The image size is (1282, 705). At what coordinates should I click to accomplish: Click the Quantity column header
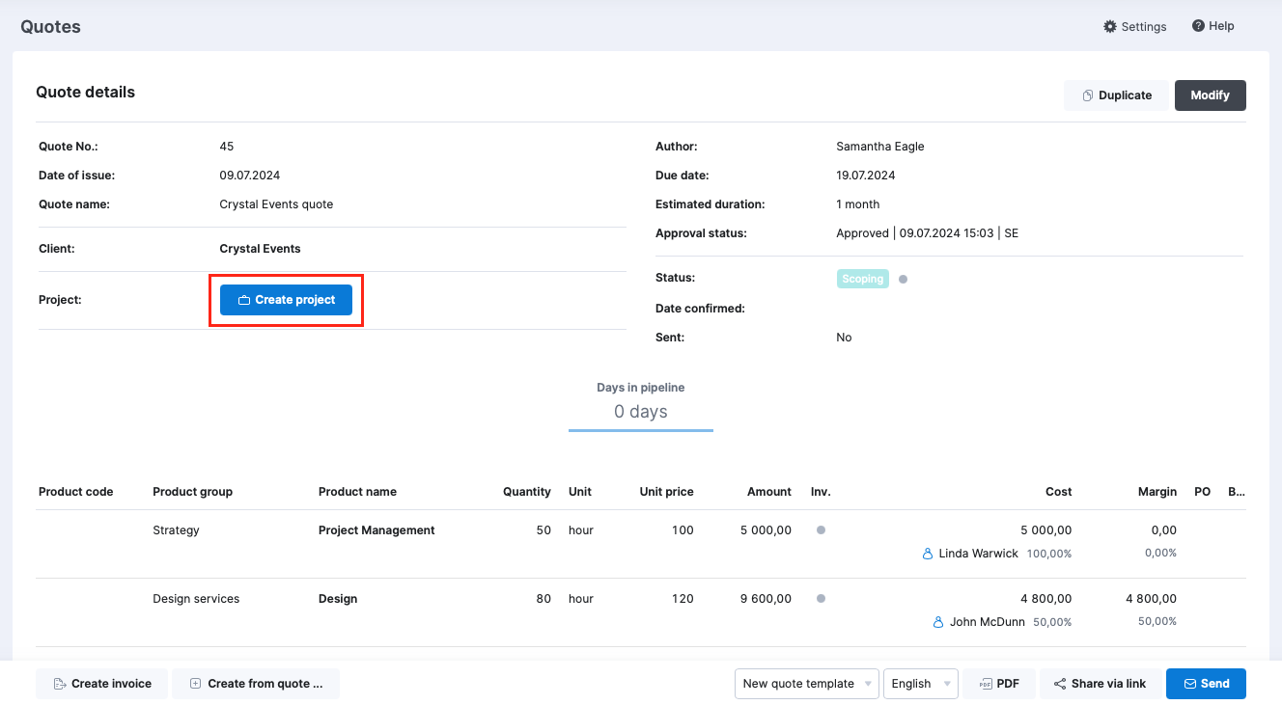coord(527,492)
